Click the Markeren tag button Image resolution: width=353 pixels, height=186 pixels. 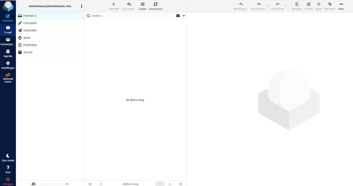pyautogui.click(x=330, y=6)
